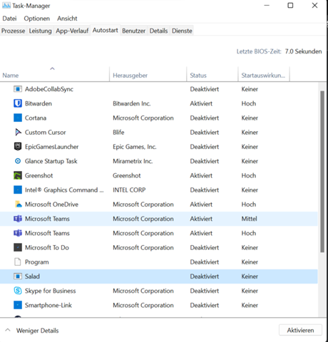Click the Smartphone-Link icon

(x=18, y=305)
